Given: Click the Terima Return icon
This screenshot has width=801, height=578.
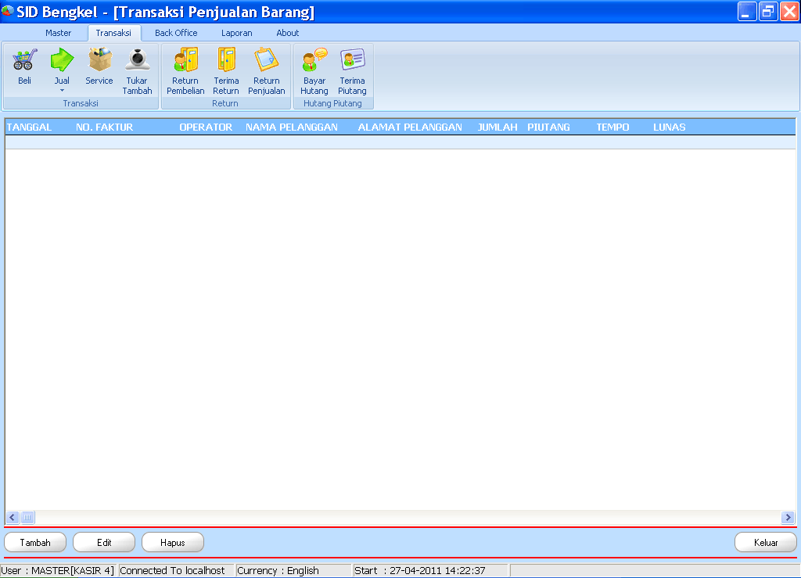Looking at the screenshot, I should pyautogui.click(x=225, y=69).
